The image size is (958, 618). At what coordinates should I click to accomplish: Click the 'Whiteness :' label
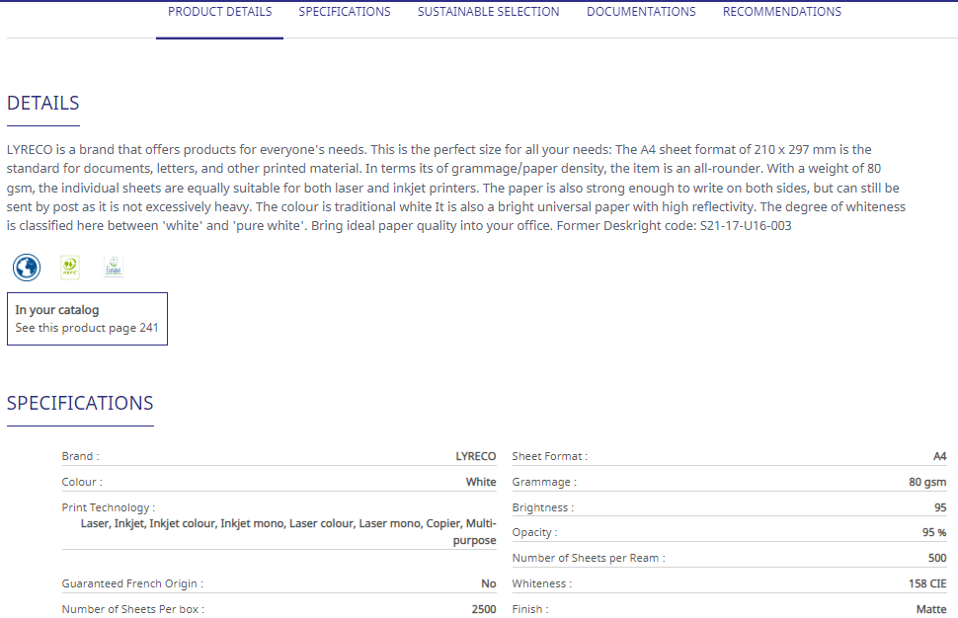(542, 583)
